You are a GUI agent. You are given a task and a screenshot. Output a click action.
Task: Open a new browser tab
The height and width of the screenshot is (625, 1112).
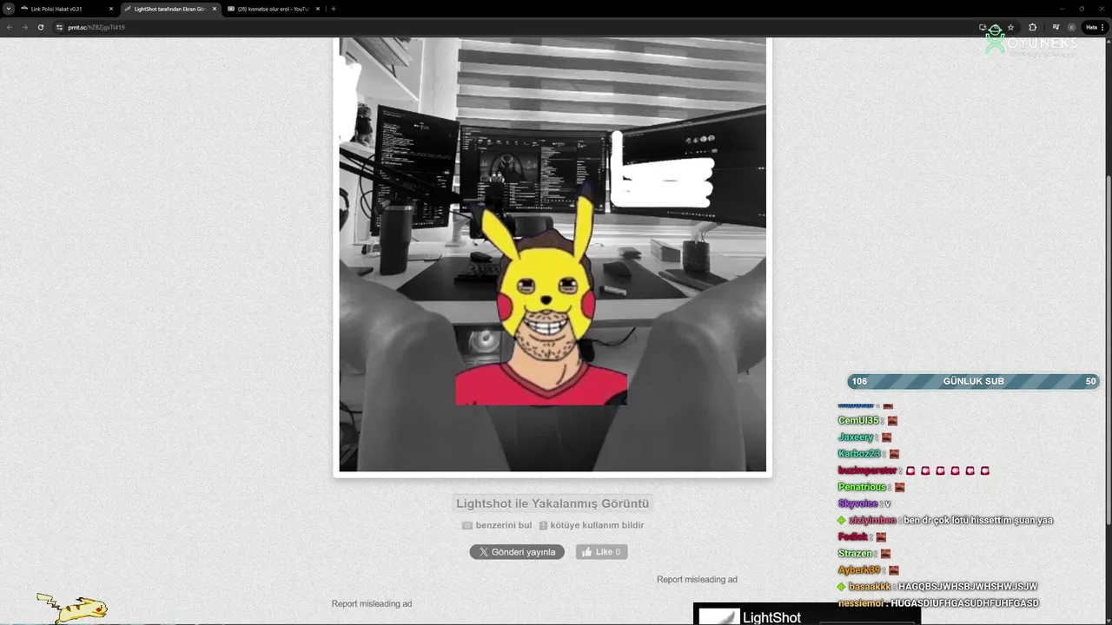(x=334, y=9)
